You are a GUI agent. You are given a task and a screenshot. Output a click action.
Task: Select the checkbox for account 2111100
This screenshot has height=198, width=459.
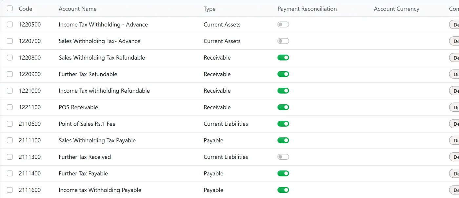coord(10,140)
